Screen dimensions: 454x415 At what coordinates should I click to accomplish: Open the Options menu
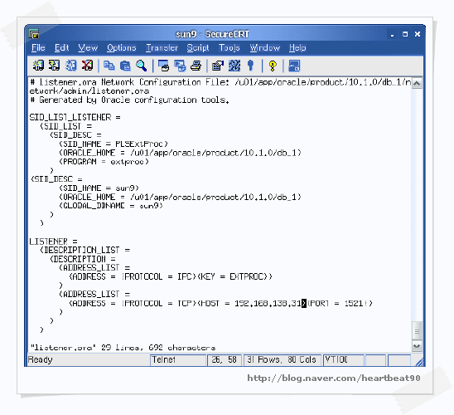click(121, 47)
